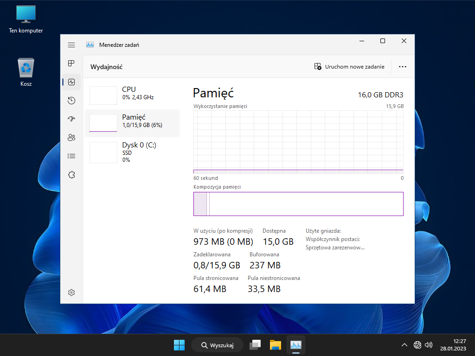Viewport: 475px width, 356px height.
Task: Click the 15,0 GB available value
Action: point(278,242)
